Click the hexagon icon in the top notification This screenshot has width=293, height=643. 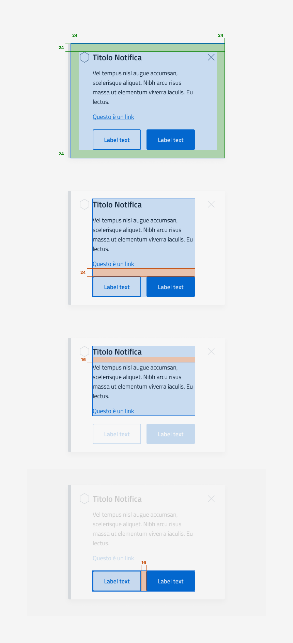[x=84, y=58]
